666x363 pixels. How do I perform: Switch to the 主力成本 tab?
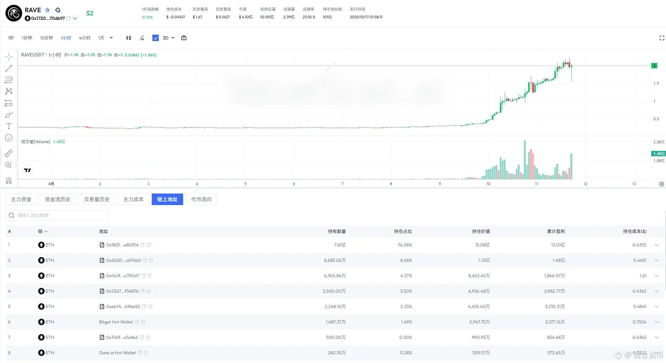133,199
